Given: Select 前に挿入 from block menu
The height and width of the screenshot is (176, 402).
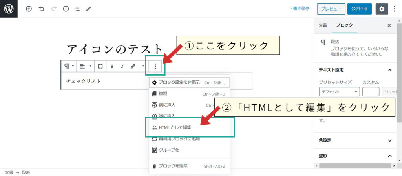Looking at the screenshot, I should click(x=189, y=105).
